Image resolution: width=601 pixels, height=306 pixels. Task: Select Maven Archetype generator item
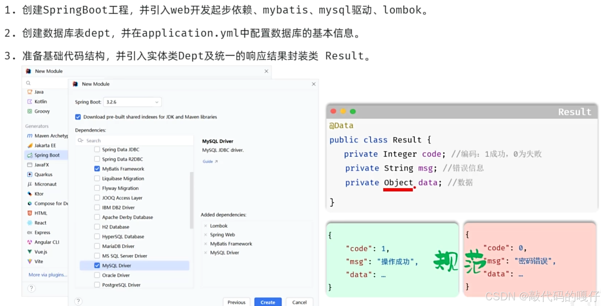pos(51,136)
